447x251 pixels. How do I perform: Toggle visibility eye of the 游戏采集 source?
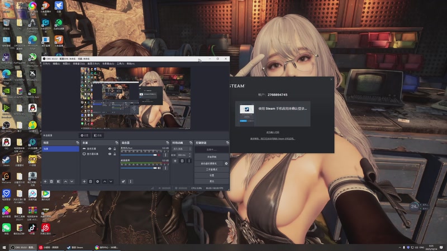[x=110, y=149]
